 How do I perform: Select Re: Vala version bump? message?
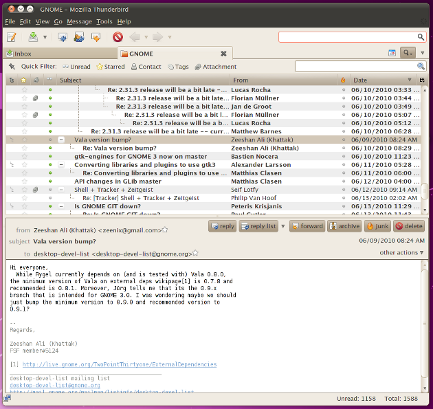(214, 148)
